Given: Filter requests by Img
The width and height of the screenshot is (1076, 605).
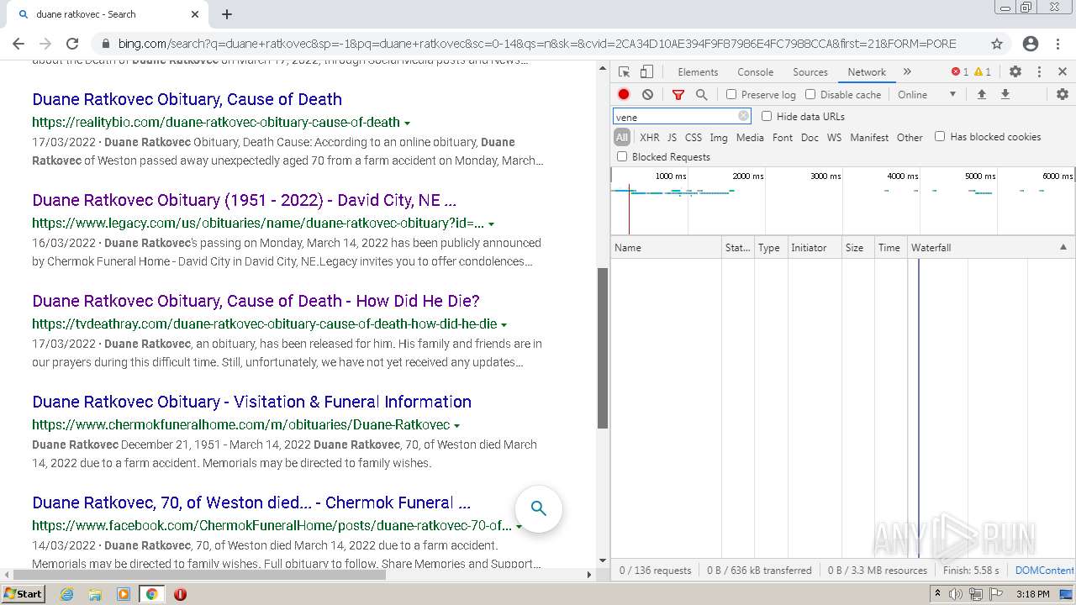Looking at the screenshot, I should point(719,137).
